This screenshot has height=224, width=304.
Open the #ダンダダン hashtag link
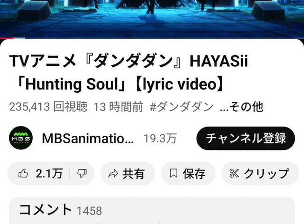pyautogui.click(x=181, y=106)
